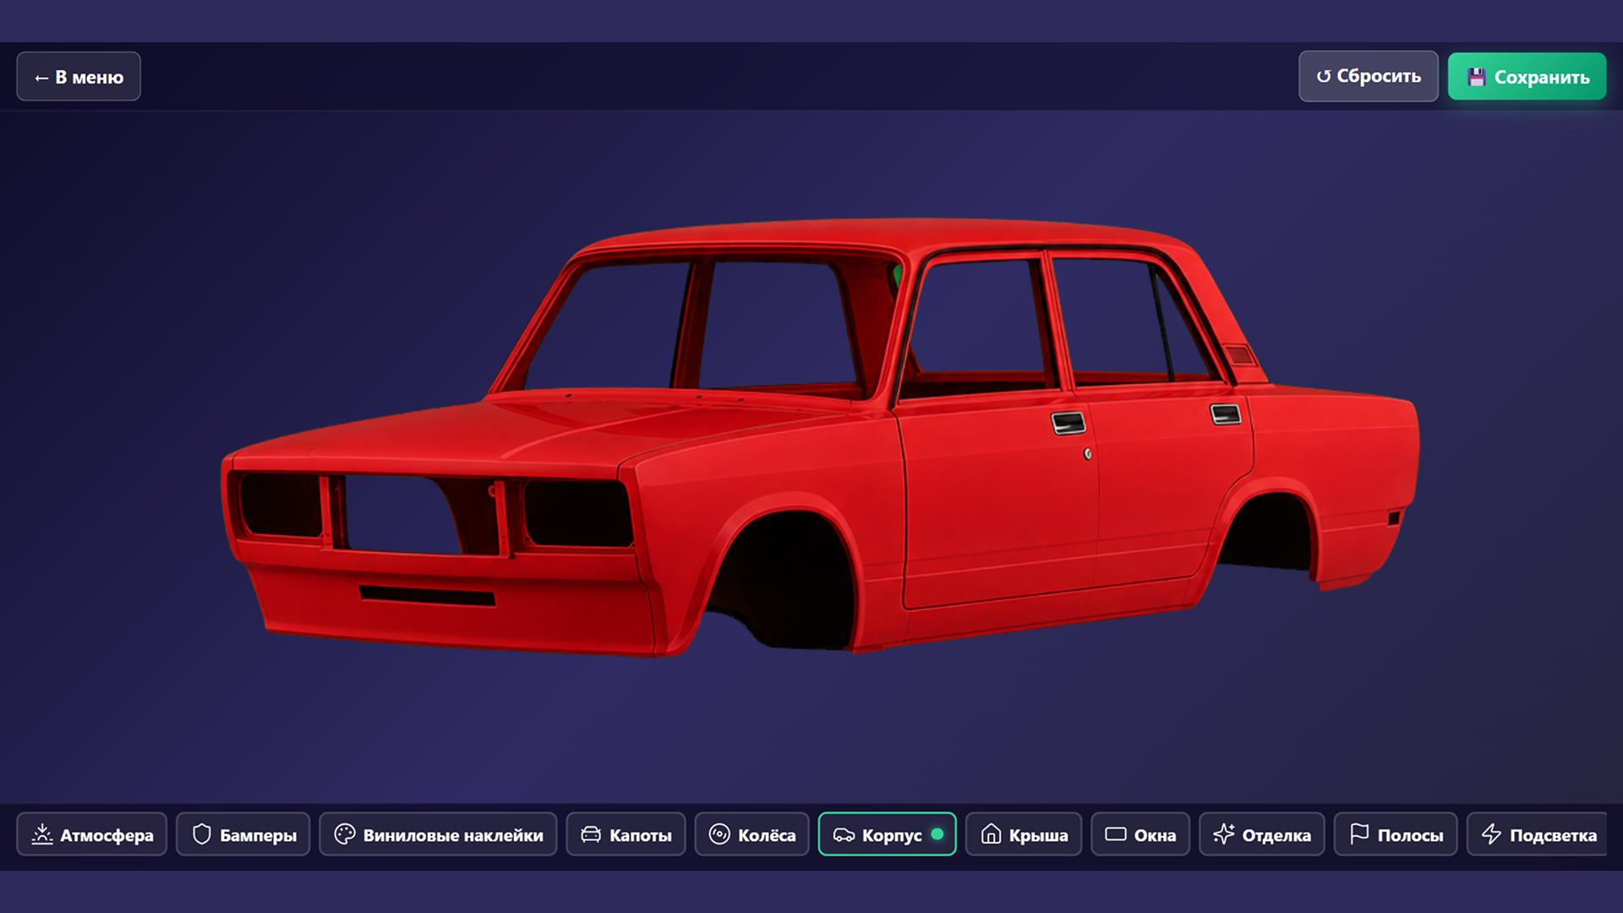Select the Корпус category tab

(887, 834)
